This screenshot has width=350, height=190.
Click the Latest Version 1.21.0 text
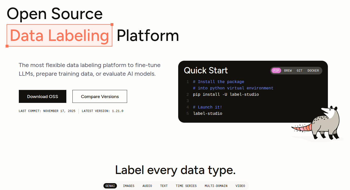click(x=102, y=111)
